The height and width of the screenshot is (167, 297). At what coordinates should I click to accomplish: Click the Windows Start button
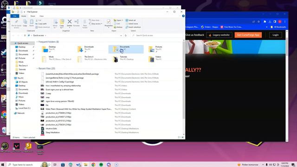3,165
